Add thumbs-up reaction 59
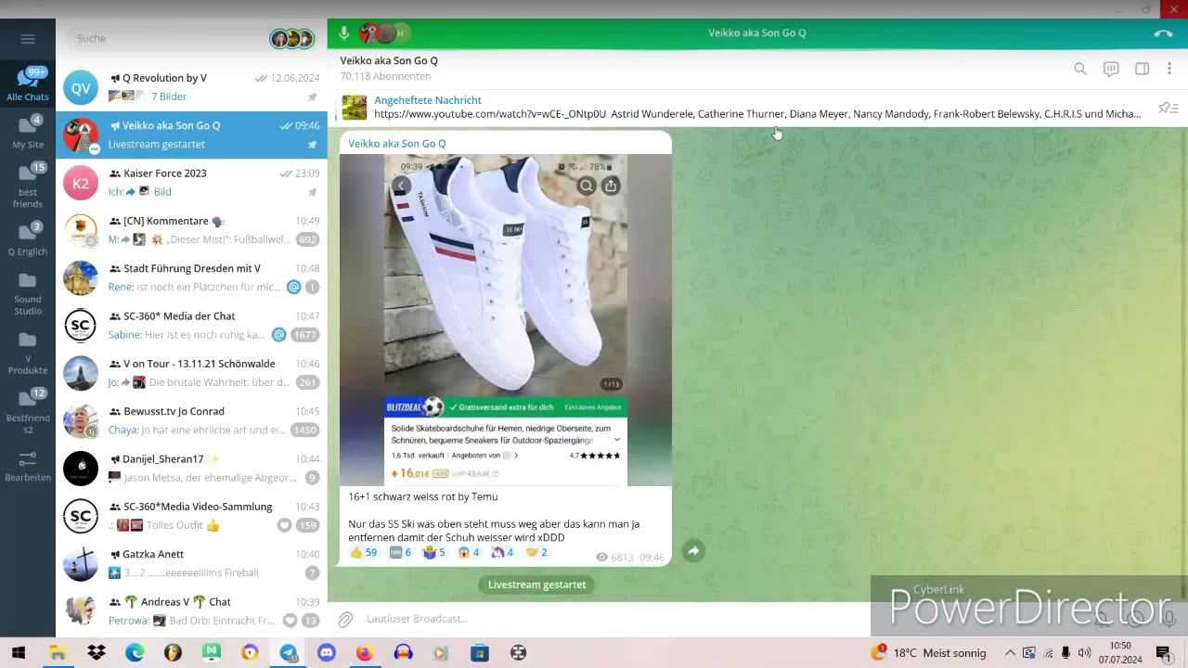1188x668 pixels. (363, 552)
